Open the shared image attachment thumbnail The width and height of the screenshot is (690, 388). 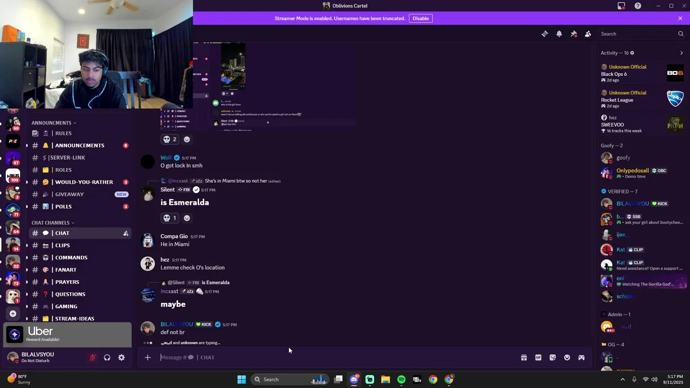pyautogui.click(x=258, y=87)
